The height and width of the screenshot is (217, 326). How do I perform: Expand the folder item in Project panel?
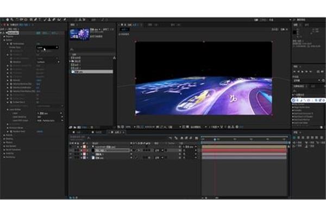(70, 61)
